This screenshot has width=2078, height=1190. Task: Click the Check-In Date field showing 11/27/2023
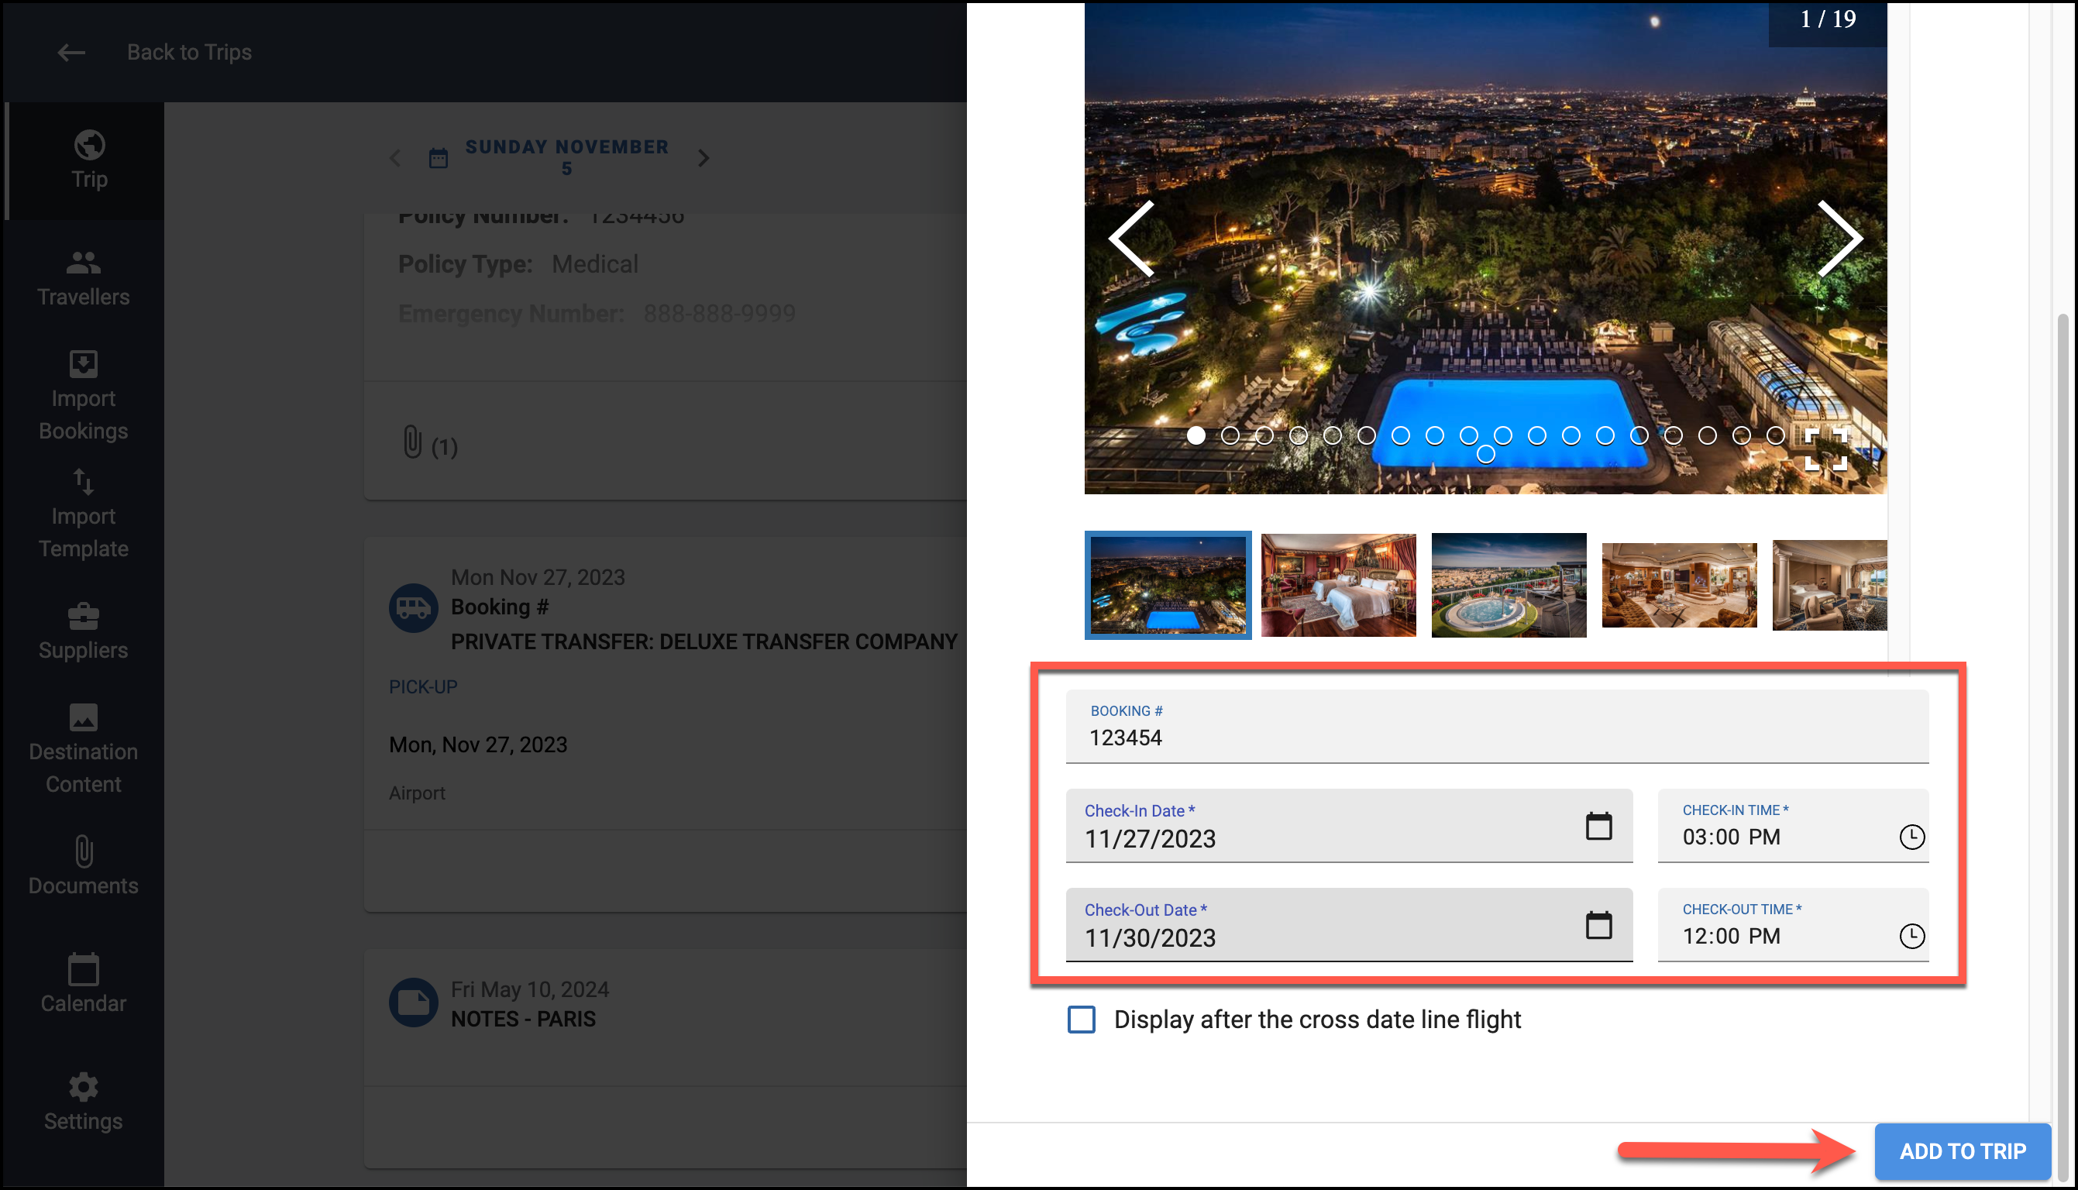coord(1349,825)
